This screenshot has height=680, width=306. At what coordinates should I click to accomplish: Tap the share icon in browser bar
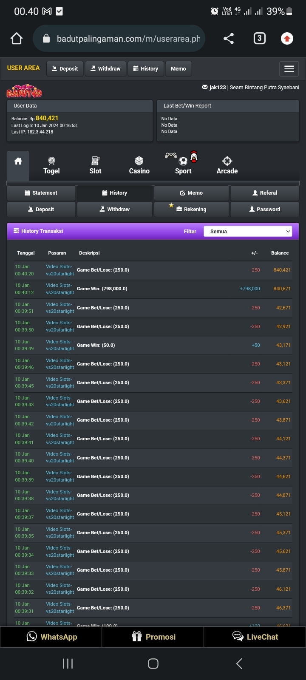coord(229,39)
